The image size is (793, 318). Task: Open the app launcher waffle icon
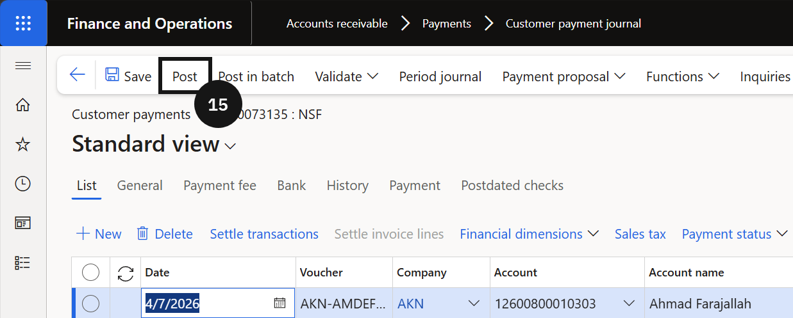(23, 24)
